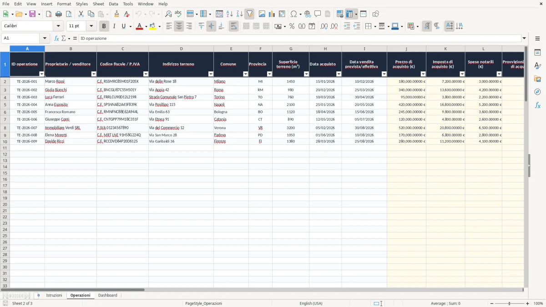
Task: Clear direct formatting icon
Action: 127,14
